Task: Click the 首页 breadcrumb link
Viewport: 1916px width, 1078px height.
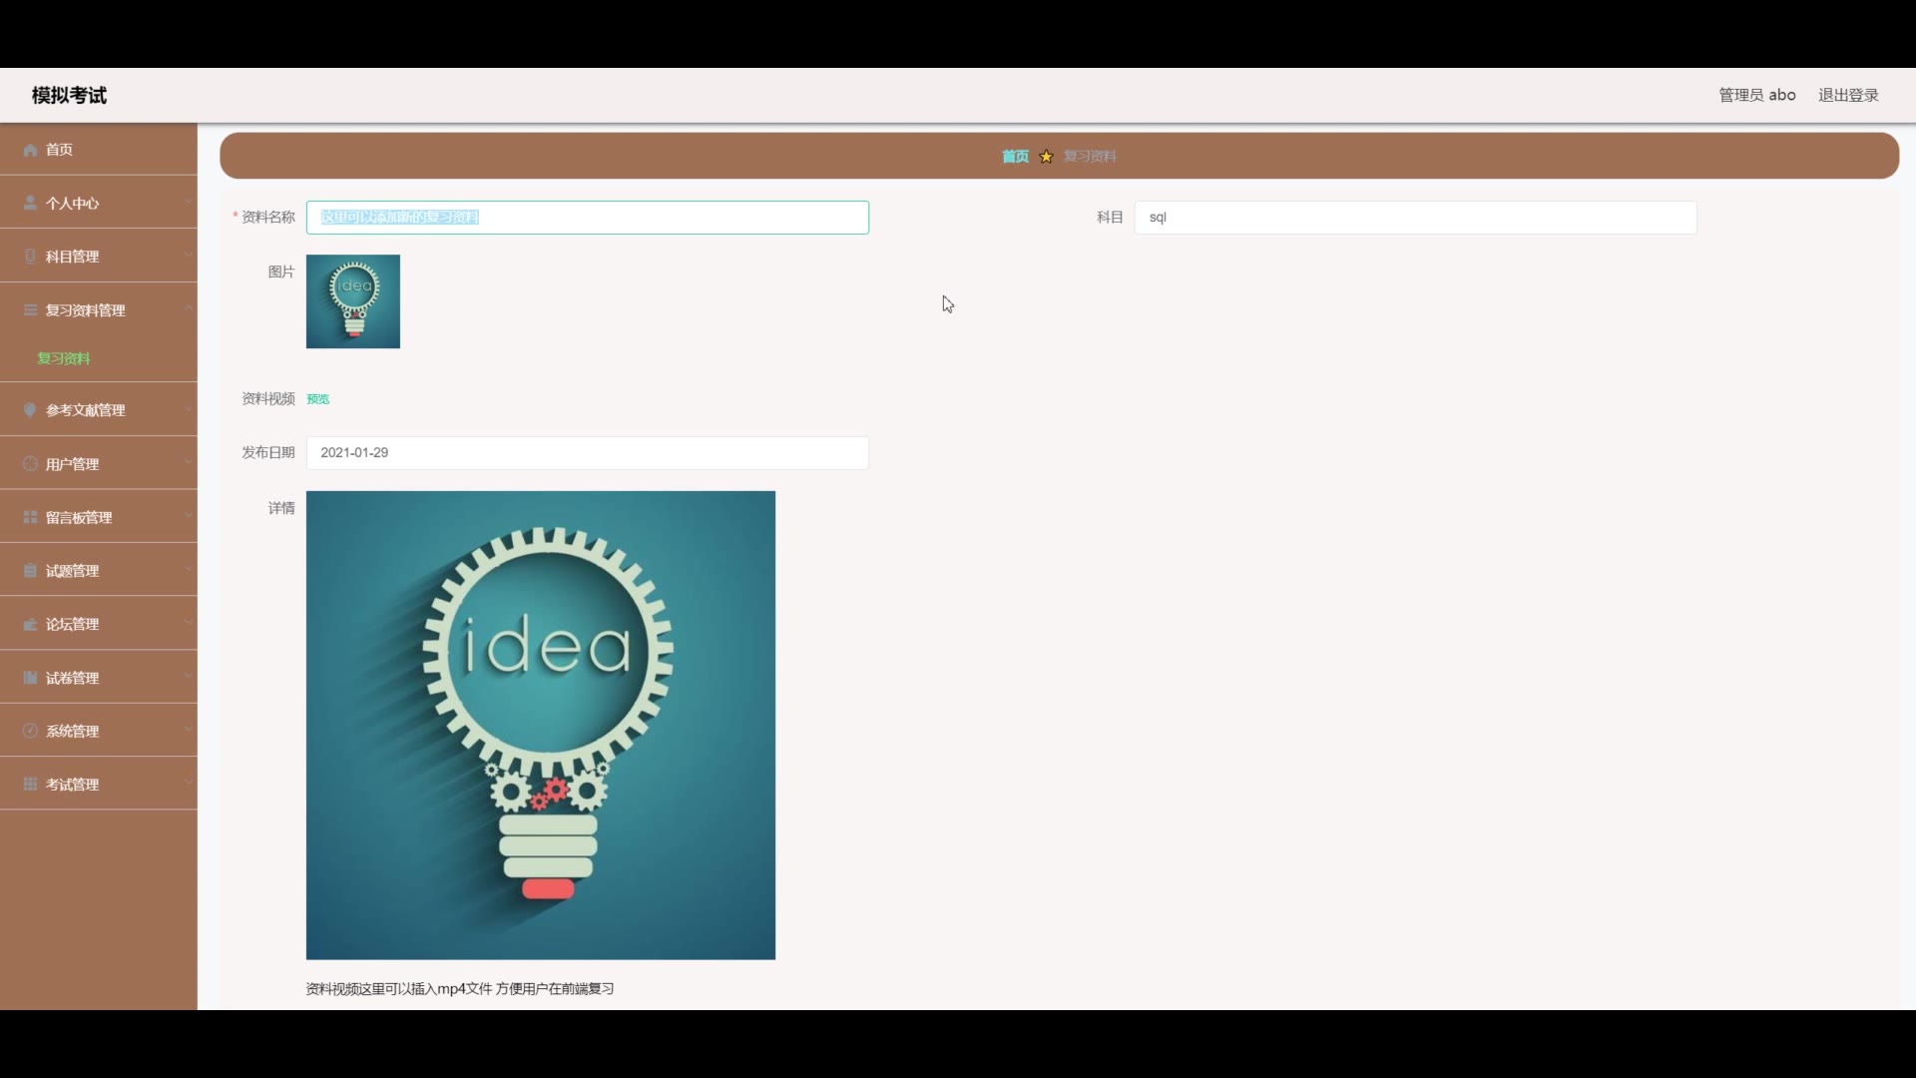Action: click(1015, 156)
